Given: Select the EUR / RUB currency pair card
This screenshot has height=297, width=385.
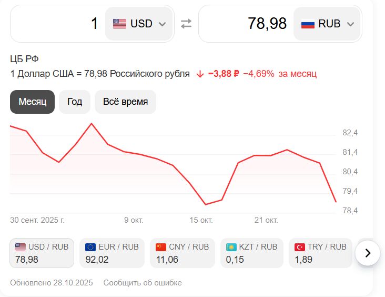Looking at the screenshot, I should [112, 253].
